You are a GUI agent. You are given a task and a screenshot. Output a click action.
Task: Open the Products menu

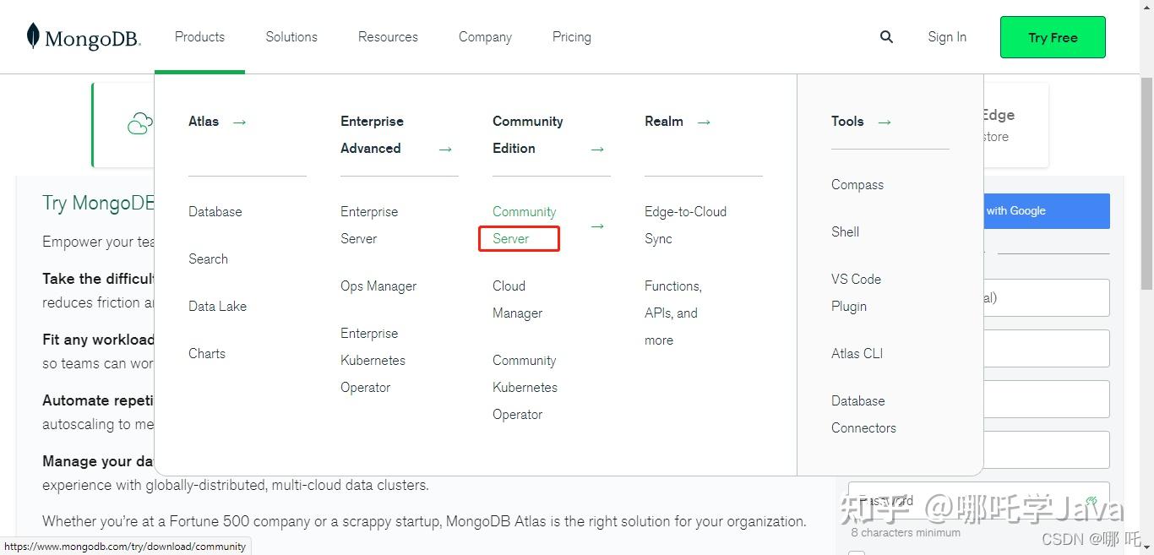[x=199, y=36]
